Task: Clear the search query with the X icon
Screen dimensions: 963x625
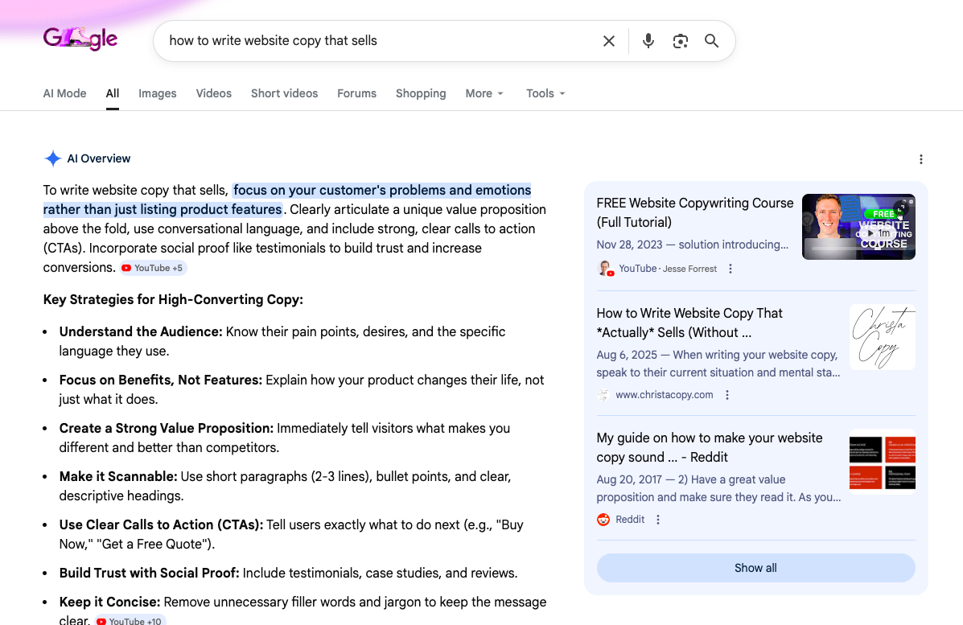Action: coord(609,40)
